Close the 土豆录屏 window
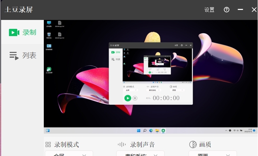The height and width of the screenshot is (156, 258). click(254, 10)
